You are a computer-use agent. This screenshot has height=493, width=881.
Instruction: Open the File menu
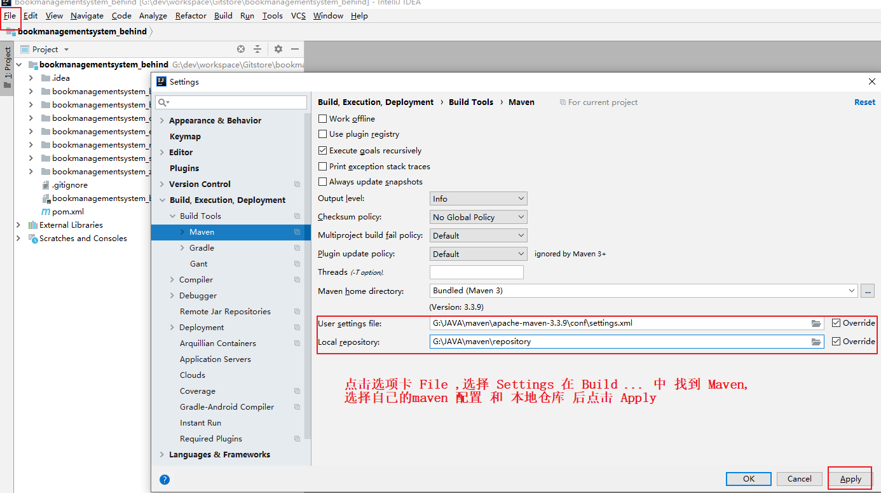click(10, 16)
